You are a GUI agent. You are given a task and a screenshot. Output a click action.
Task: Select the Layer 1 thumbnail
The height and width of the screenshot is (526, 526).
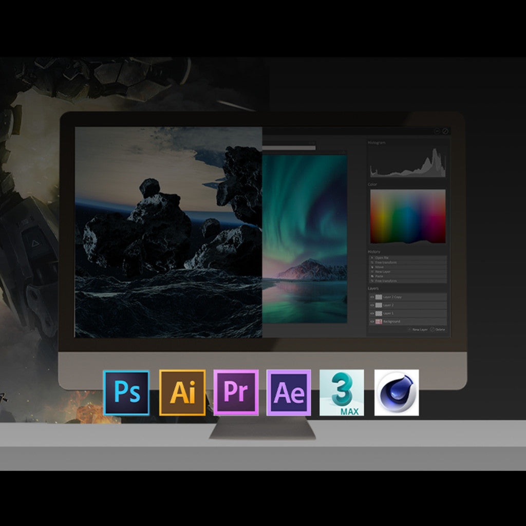(379, 313)
